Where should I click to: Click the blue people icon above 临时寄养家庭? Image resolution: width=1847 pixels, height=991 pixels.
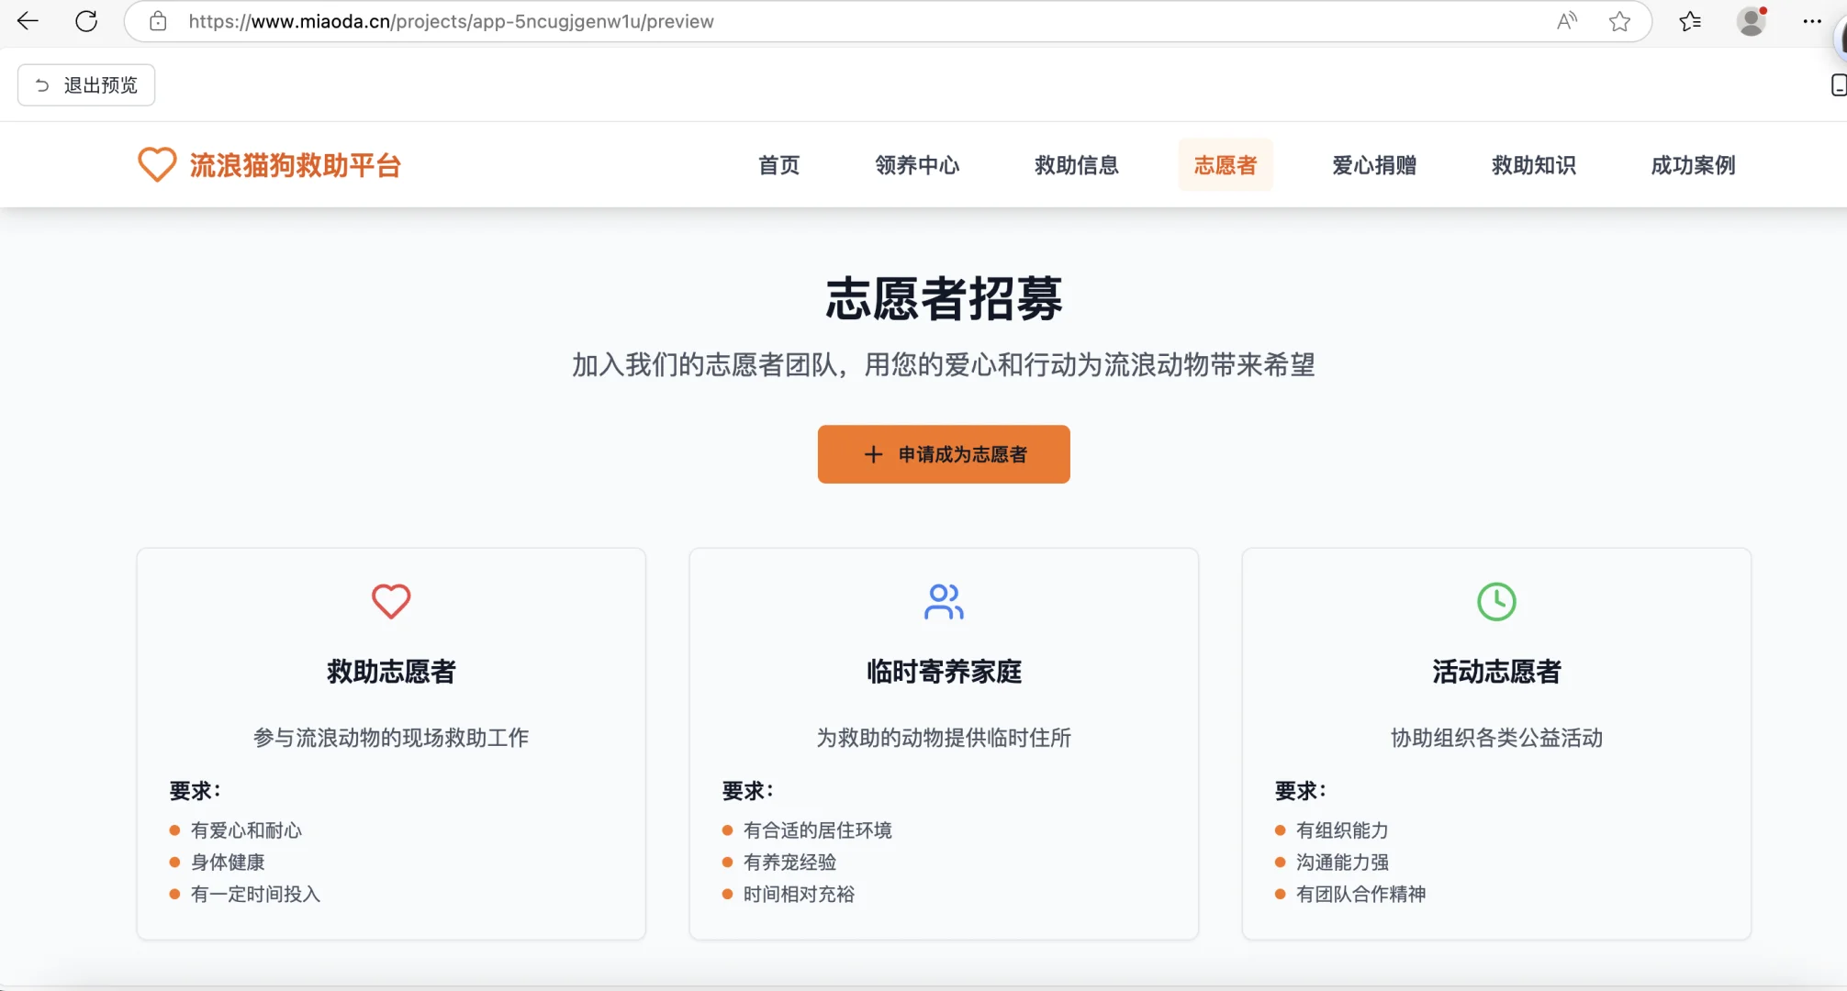click(943, 601)
